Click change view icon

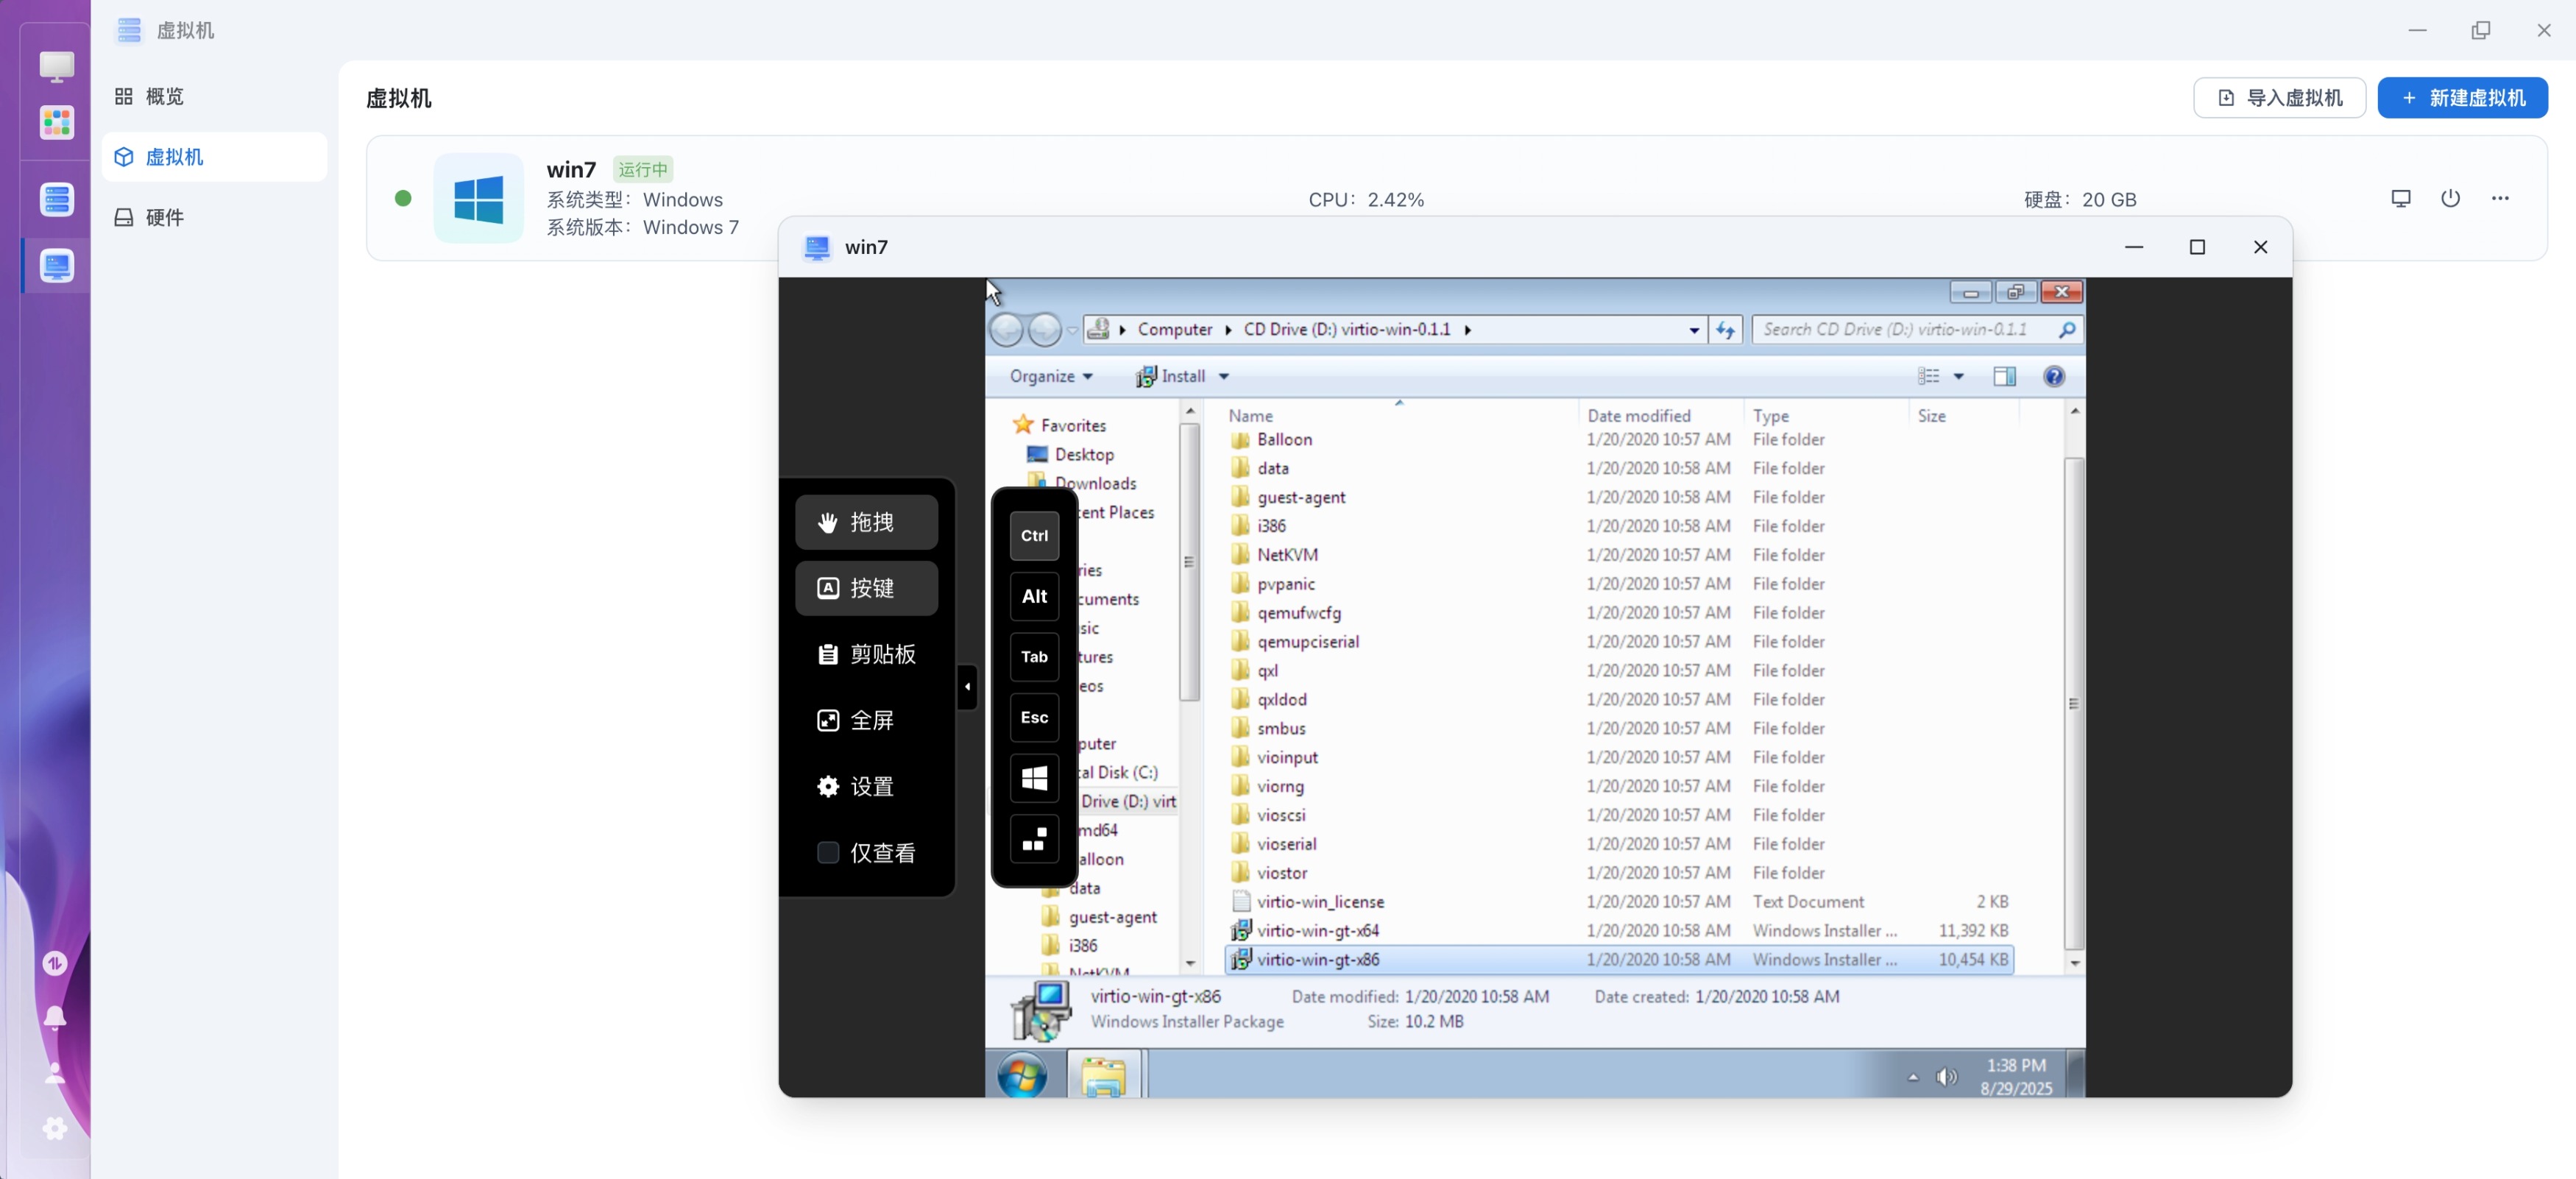[x=1928, y=376]
